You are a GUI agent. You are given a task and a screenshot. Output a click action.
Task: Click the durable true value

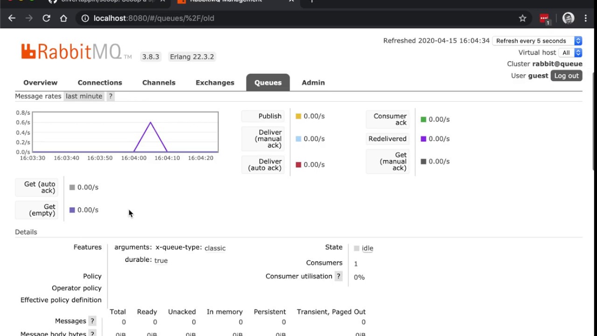[x=161, y=260]
